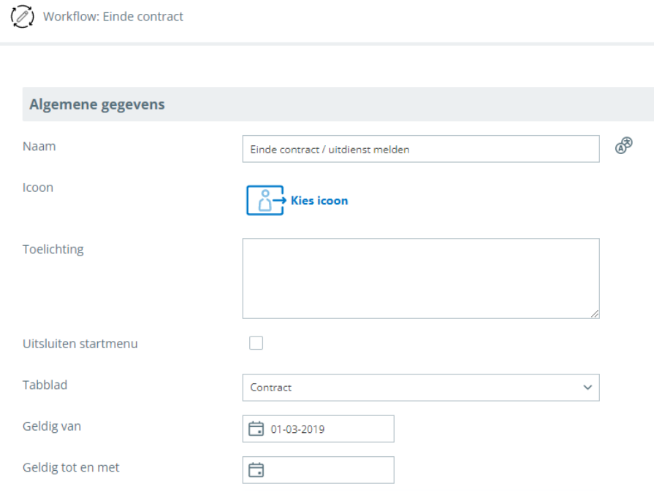Viewport: 654px width, 492px height.
Task: Click the chevron arrow of Tabblad dropdown
Action: 588,388
